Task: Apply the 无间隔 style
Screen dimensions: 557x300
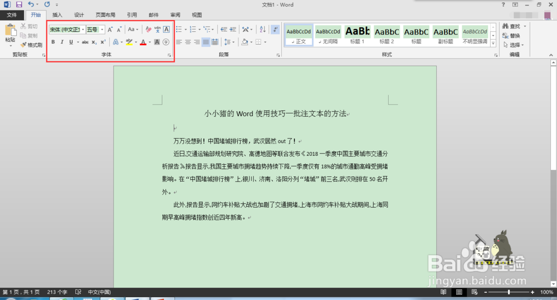Action: tap(328, 35)
